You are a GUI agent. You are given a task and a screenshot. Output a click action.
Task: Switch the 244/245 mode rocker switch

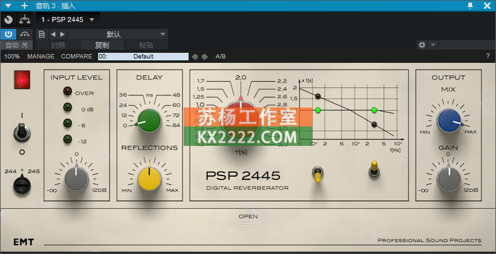[22, 185]
